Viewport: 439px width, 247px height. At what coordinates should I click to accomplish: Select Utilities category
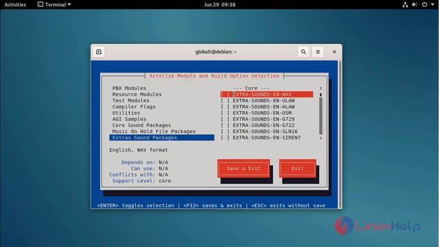click(126, 113)
